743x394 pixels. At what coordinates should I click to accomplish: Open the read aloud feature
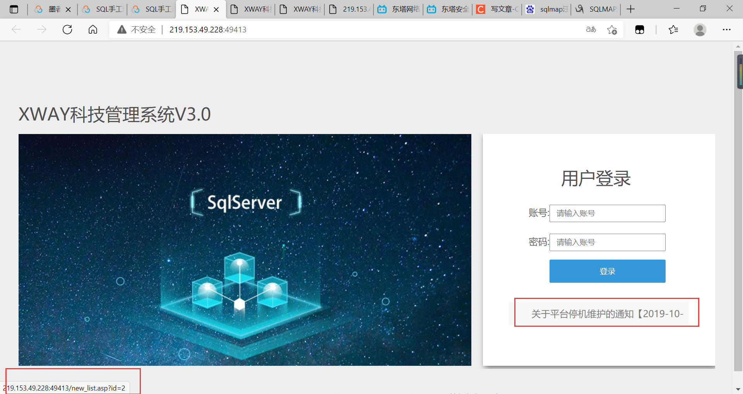(591, 29)
